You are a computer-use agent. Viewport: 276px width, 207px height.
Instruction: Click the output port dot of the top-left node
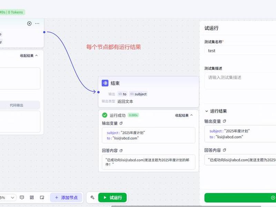pyautogui.click(x=45, y=32)
